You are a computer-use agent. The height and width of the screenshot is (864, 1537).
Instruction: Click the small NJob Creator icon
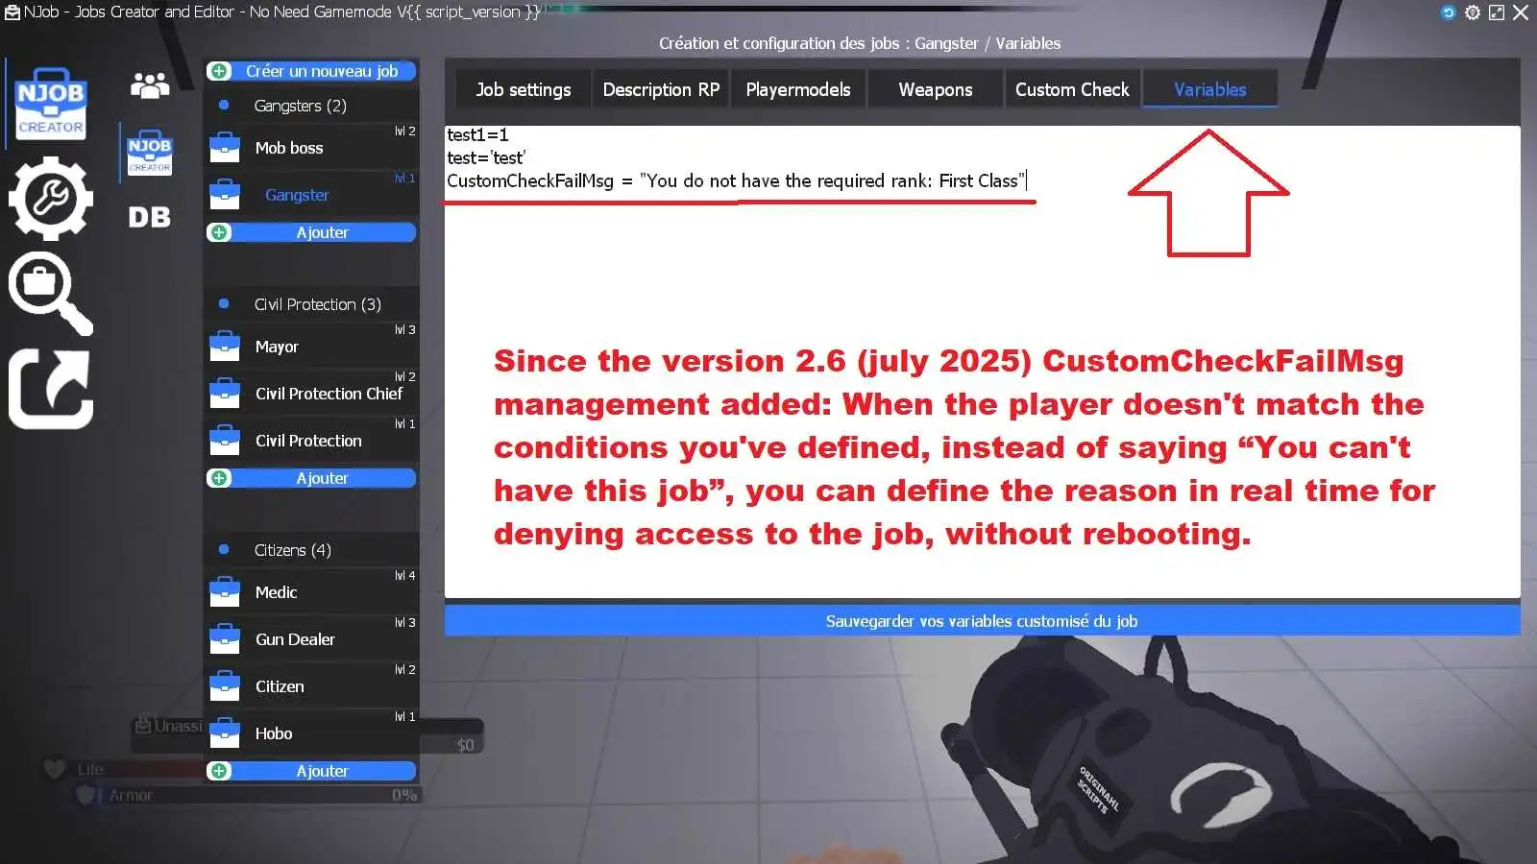pyautogui.click(x=149, y=154)
